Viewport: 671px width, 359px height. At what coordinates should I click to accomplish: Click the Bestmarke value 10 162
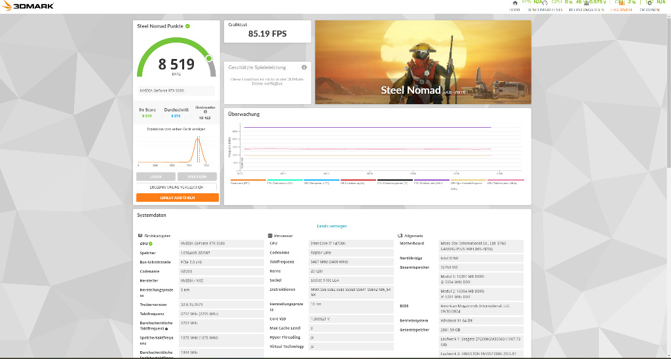point(205,118)
